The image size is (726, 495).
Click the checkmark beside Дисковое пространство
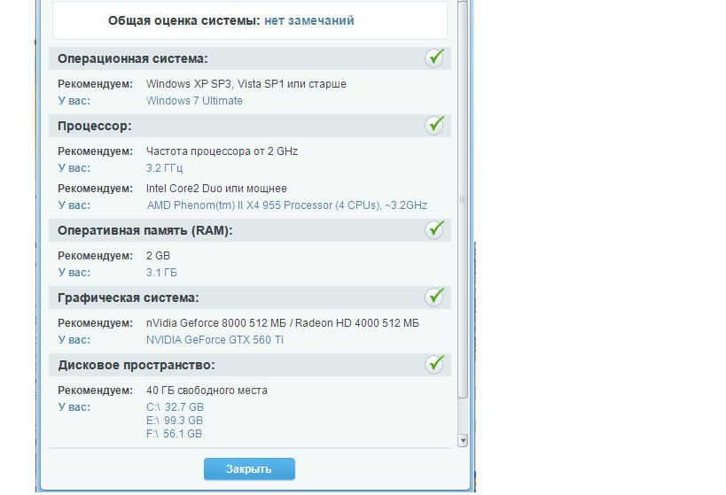[x=434, y=365]
